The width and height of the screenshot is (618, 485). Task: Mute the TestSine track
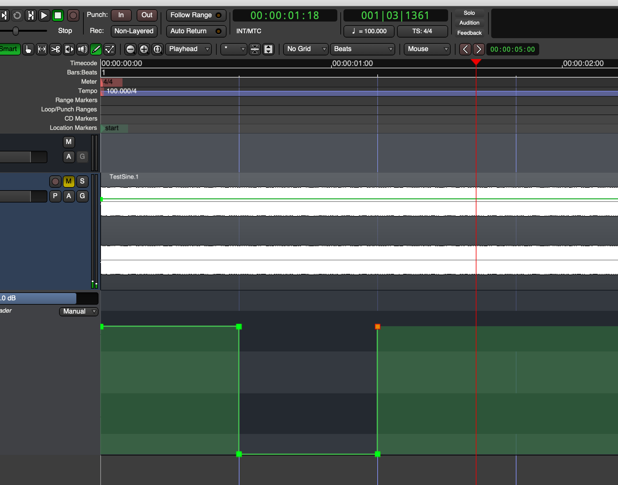(68, 181)
